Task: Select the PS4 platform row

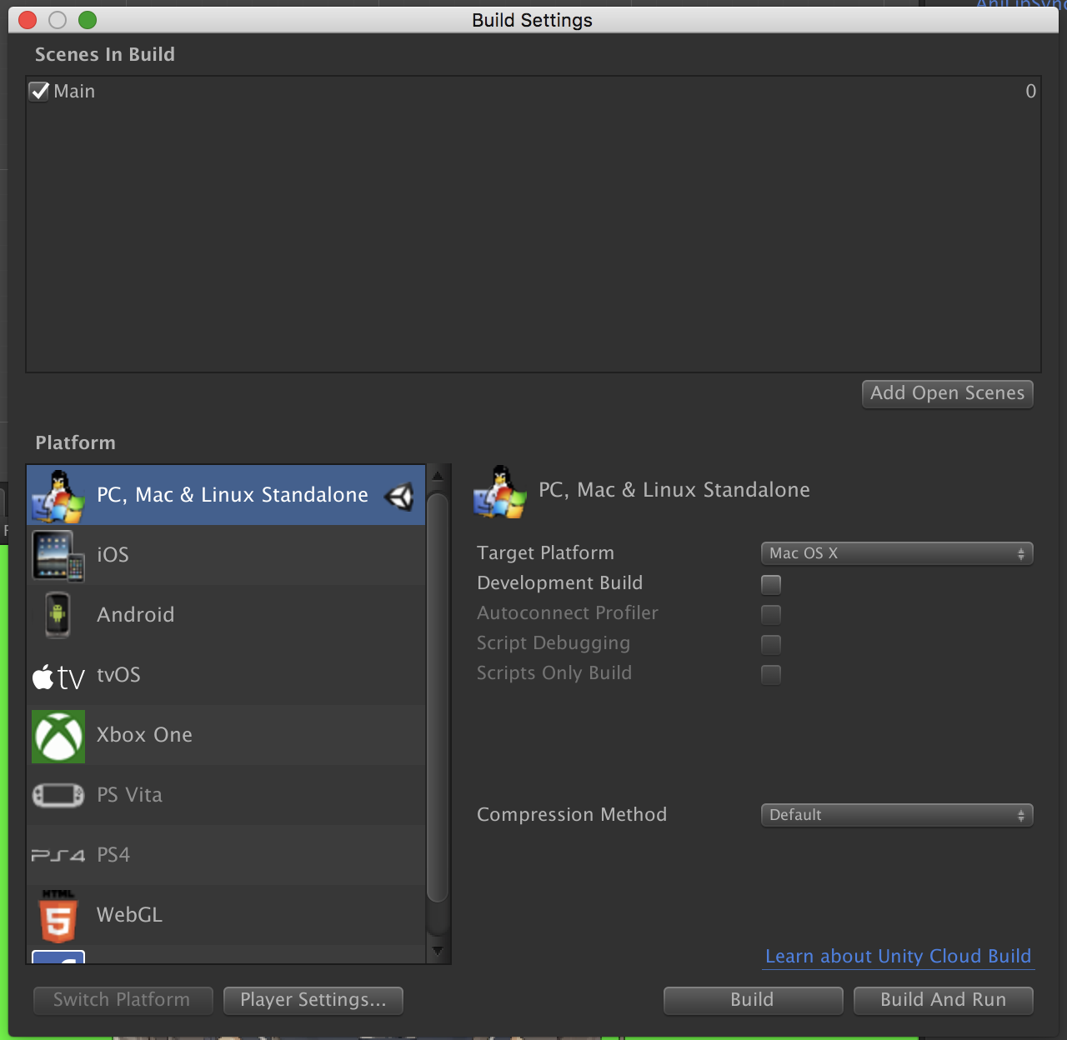Action: pos(226,855)
